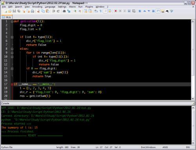Click the Undo arrow icon
Screen dimensions: 196x150
[x=53, y=11]
